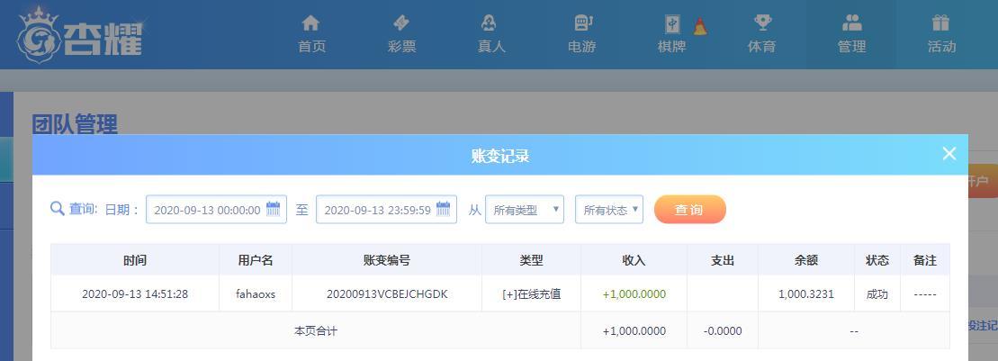Click the end date field 2020-09-13 23:59:59

click(386, 210)
